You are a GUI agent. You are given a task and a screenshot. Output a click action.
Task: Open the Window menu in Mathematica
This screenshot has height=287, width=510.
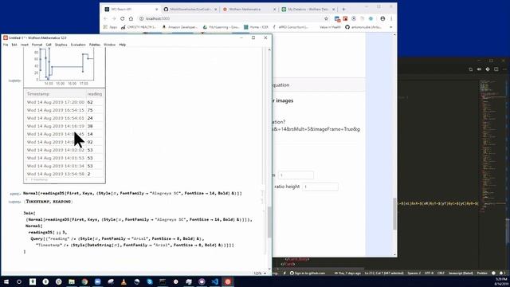click(x=110, y=45)
